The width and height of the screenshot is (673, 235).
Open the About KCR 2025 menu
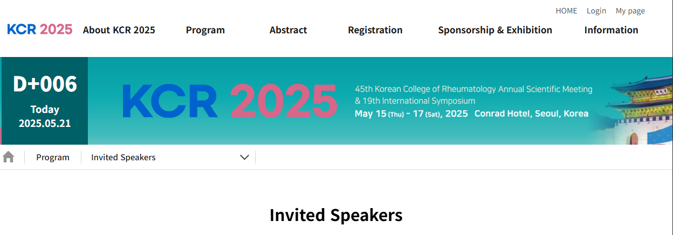coord(119,30)
